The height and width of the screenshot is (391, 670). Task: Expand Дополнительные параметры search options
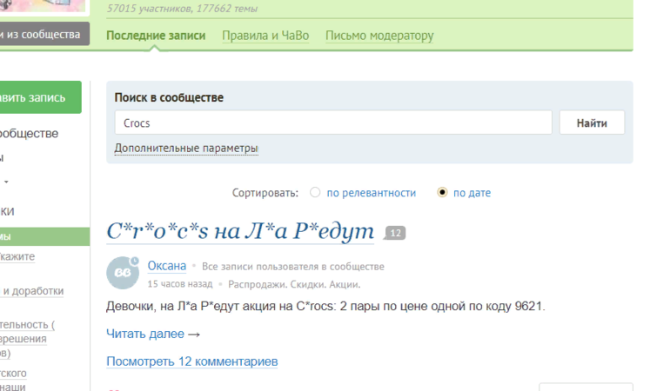tap(186, 149)
